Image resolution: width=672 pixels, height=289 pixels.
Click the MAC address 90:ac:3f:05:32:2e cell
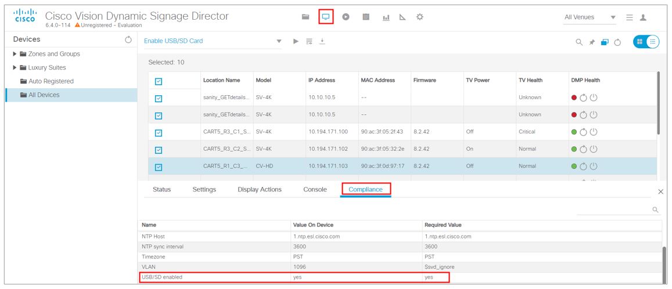[382, 149]
